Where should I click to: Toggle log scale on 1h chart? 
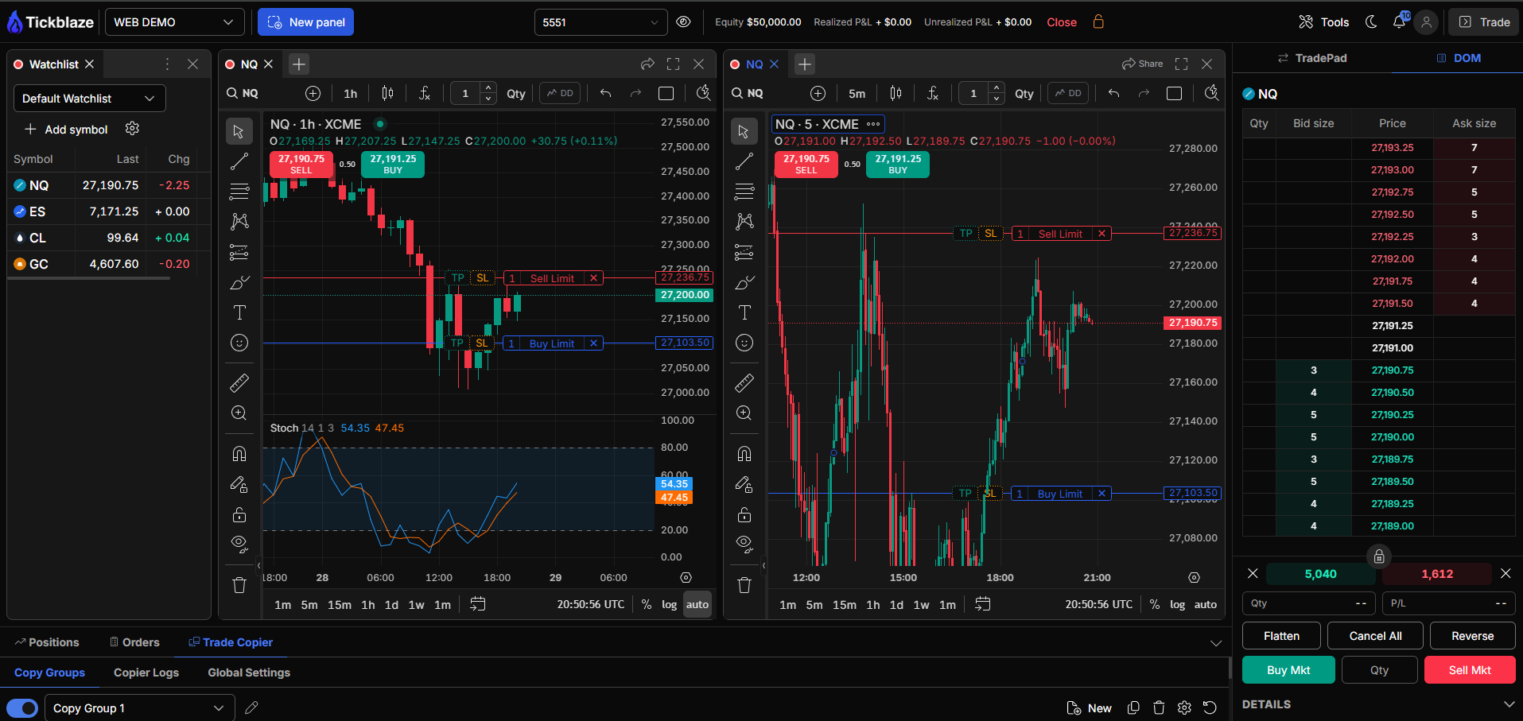tap(669, 604)
